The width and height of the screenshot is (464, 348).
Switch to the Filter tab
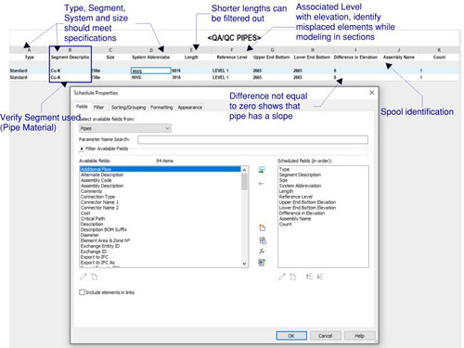click(98, 108)
